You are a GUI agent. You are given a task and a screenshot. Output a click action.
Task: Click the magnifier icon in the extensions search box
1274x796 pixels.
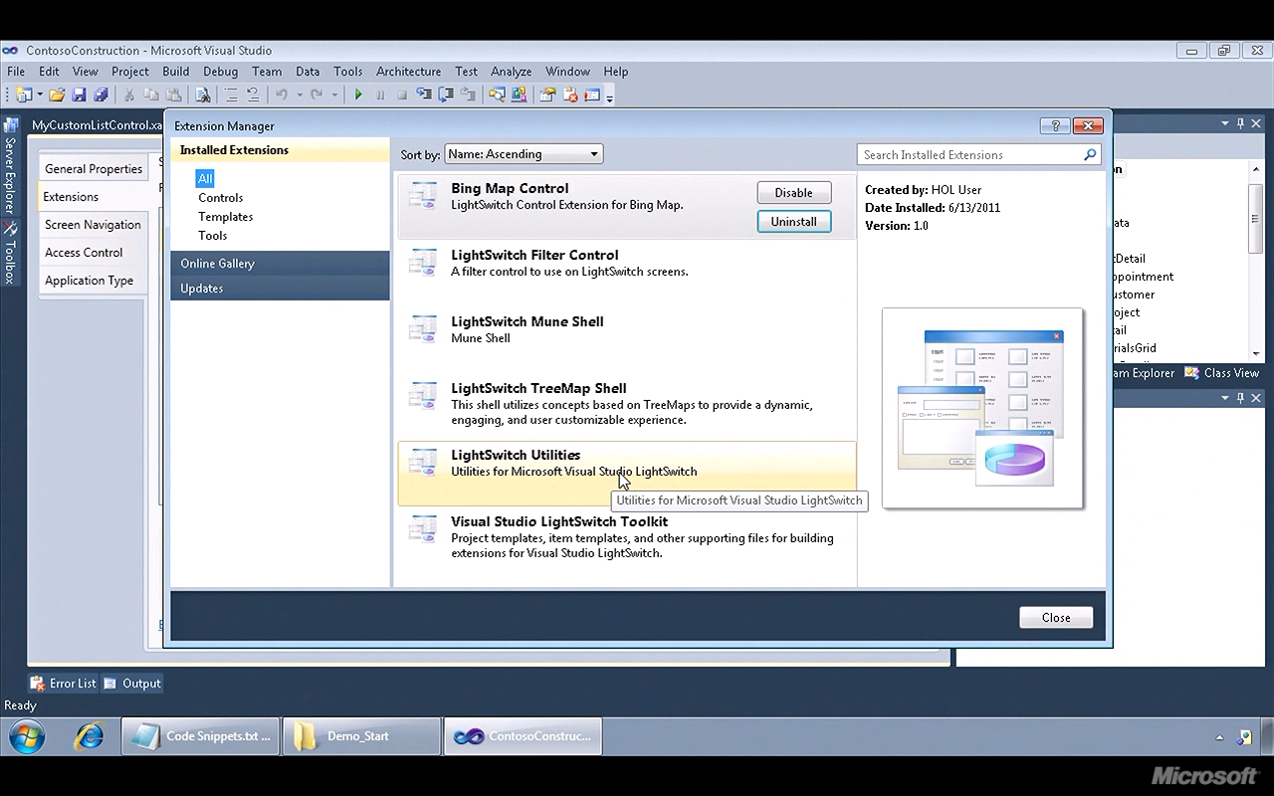click(x=1090, y=154)
